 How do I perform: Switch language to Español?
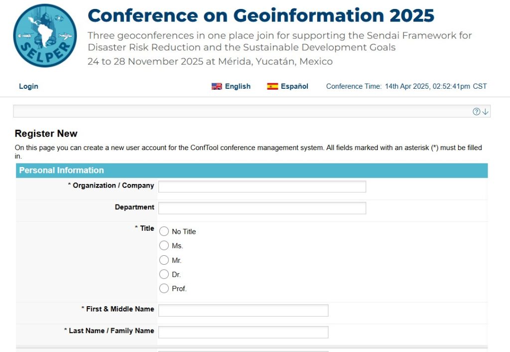294,86
